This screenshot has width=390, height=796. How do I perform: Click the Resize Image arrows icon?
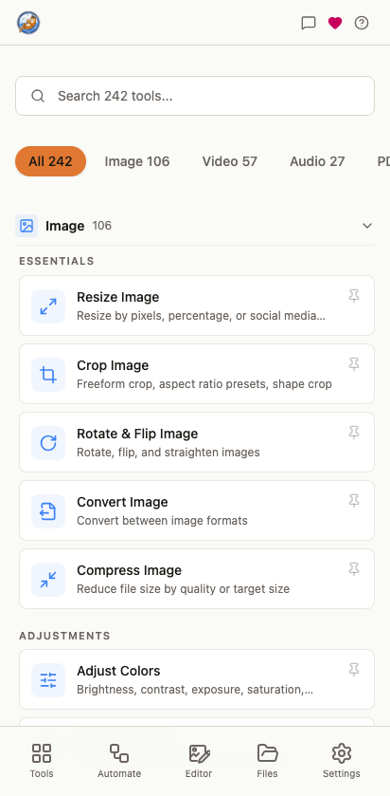(48, 306)
